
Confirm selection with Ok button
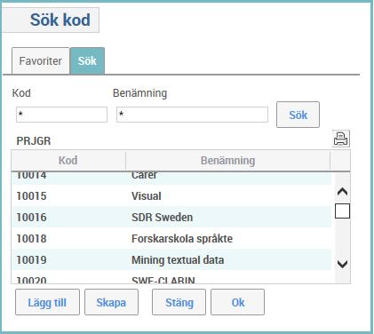(x=237, y=302)
